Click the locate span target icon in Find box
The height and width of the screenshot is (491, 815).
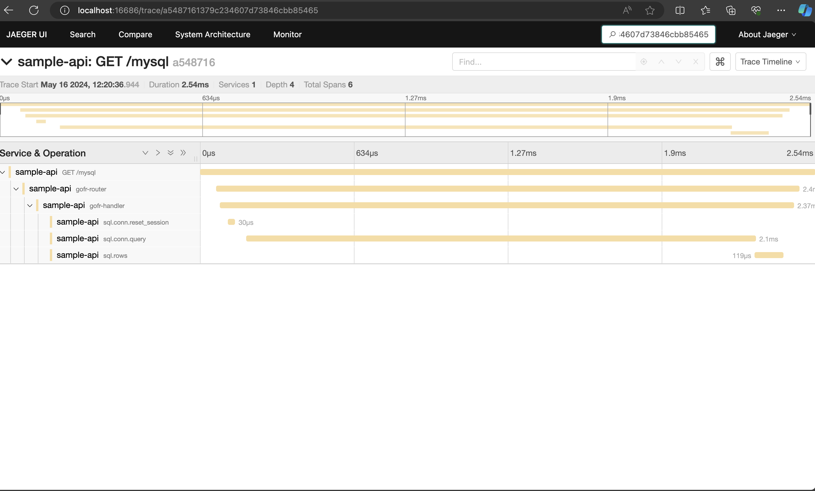(x=643, y=62)
